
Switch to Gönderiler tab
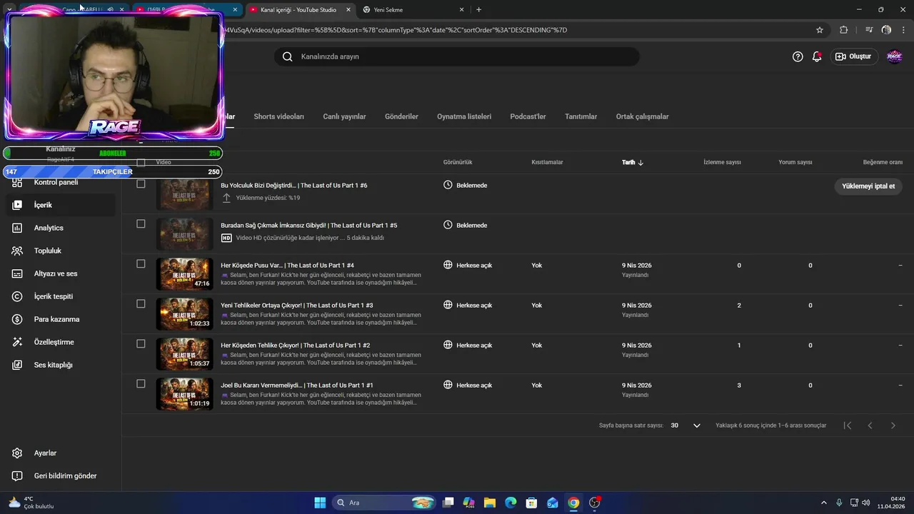point(401,116)
